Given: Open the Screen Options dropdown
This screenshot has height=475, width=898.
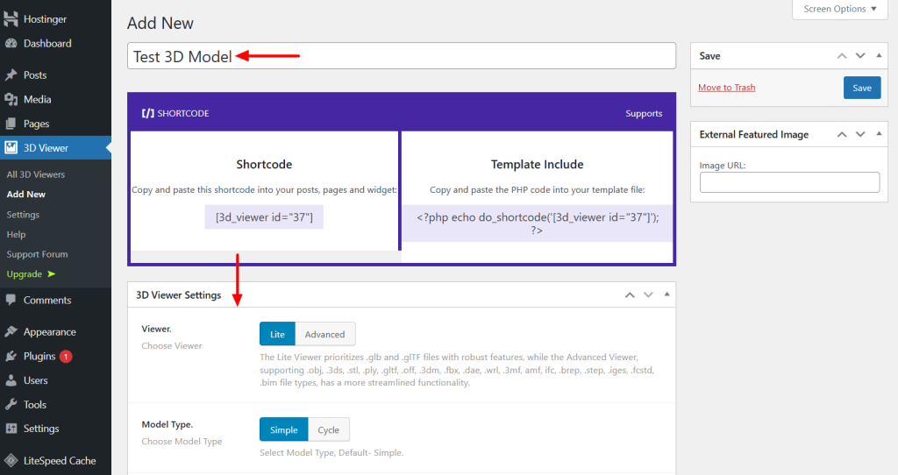Looking at the screenshot, I should click(839, 9).
